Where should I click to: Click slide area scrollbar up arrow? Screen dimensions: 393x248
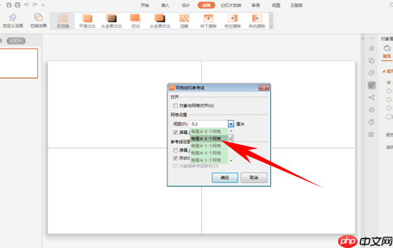(x=363, y=39)
